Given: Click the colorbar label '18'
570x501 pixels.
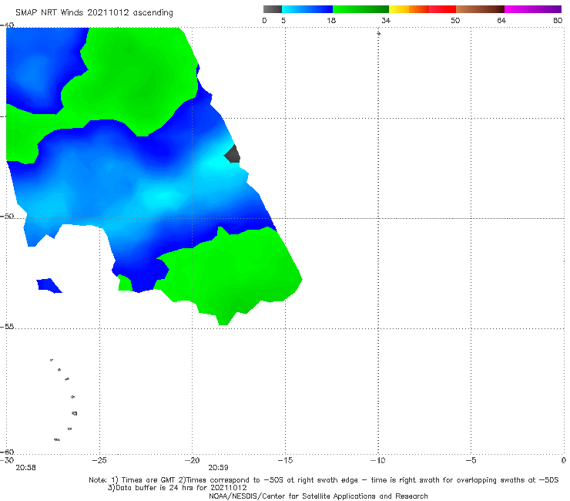Looking at the screenshot, I should click(x=331, y=20).
